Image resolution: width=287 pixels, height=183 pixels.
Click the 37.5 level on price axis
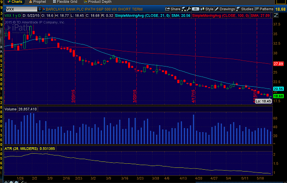pos(276,24)
